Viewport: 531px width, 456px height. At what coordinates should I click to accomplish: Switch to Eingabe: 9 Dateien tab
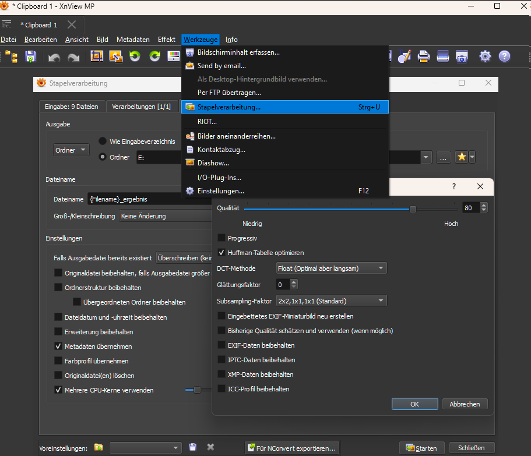tap(72, 107)
